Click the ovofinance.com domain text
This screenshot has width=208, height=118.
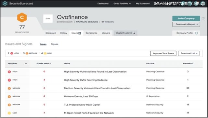[65, 22]
